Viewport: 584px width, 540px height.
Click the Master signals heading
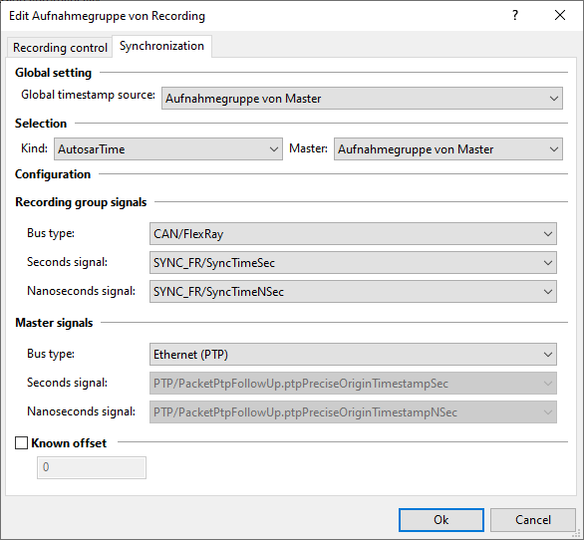(x=54, y=323)
